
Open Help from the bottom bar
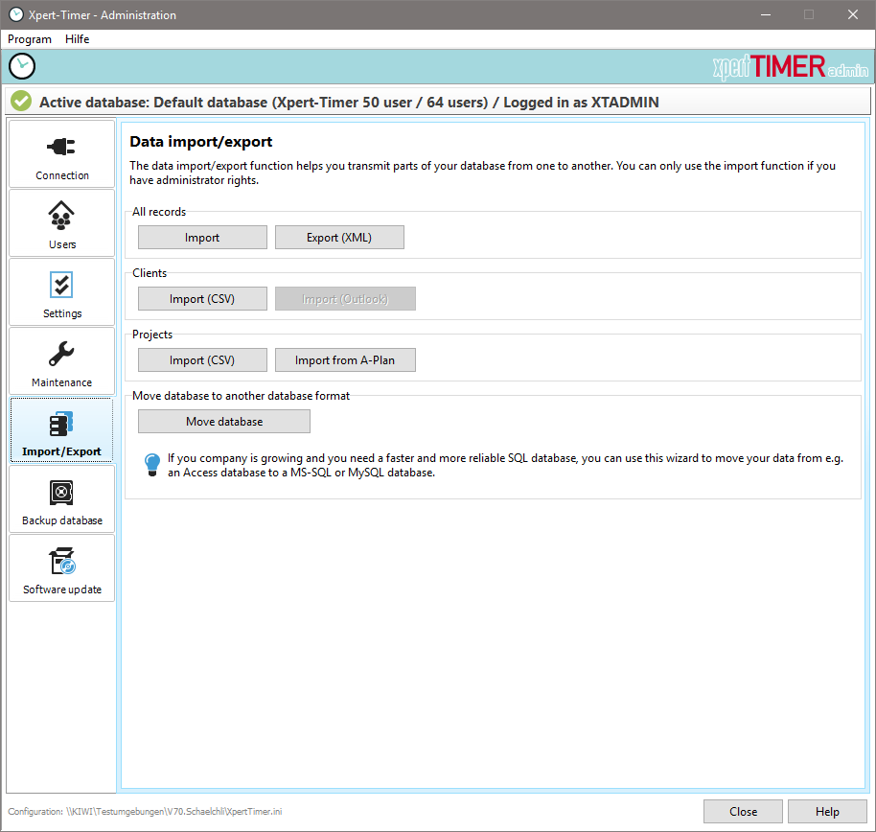coord(826,811)
